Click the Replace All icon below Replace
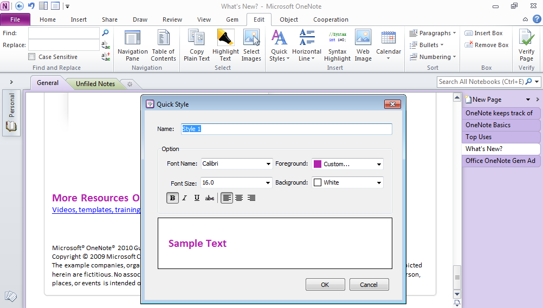543x308 pixels. (106, 57)
